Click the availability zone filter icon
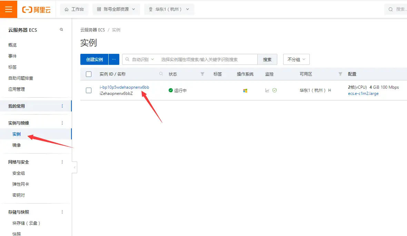407x236 pixels. click(340, 74)
